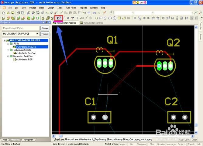Image resolution: width=203 pixels, height=146 pixels.
Task: Select the Place Fill rectangle tool
Action: 119,18
